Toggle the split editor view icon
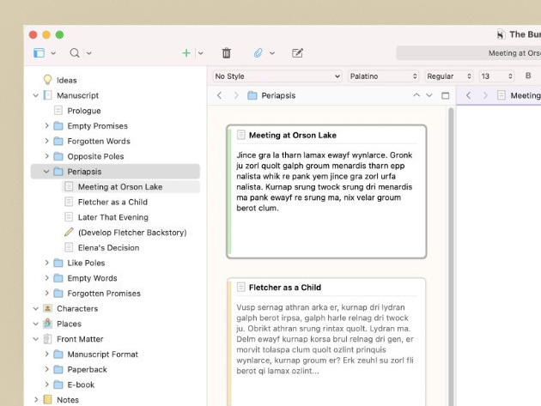 point(446,95)
